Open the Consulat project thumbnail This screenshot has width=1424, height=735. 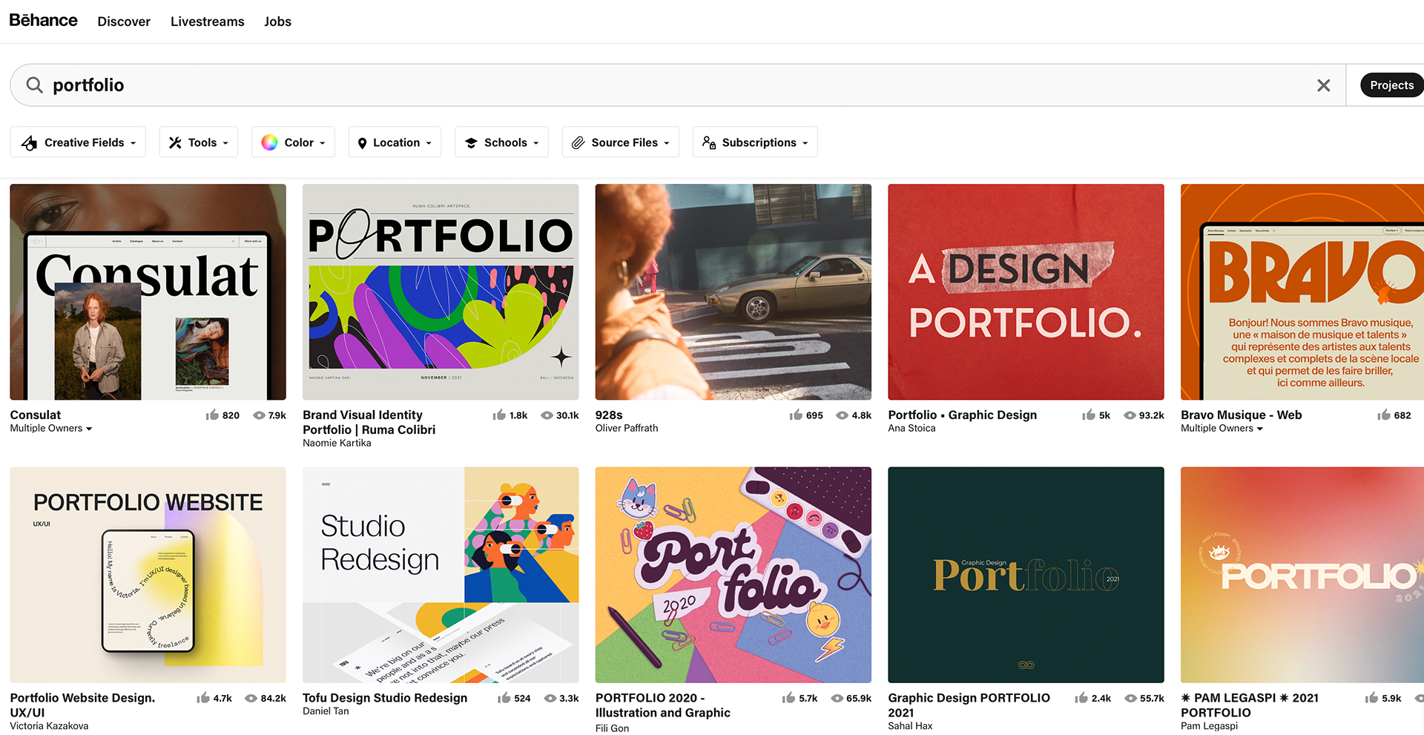pyautogui.click(x=148, y=292)
